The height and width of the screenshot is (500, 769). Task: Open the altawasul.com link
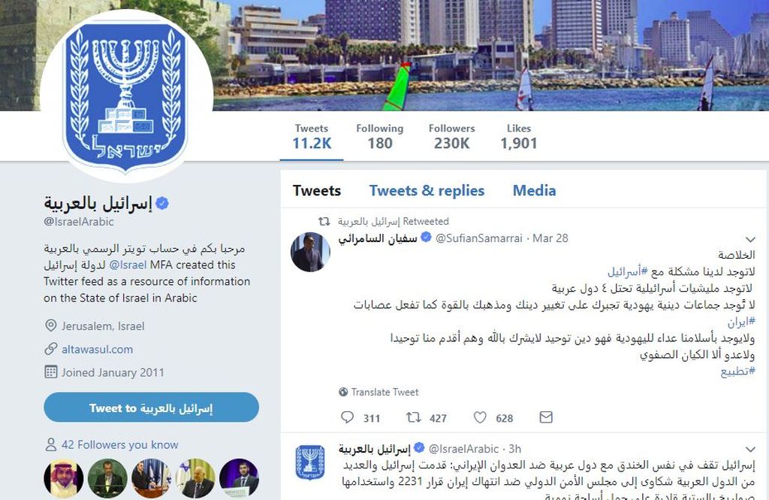pyautogui.click(x=97, y=349)
